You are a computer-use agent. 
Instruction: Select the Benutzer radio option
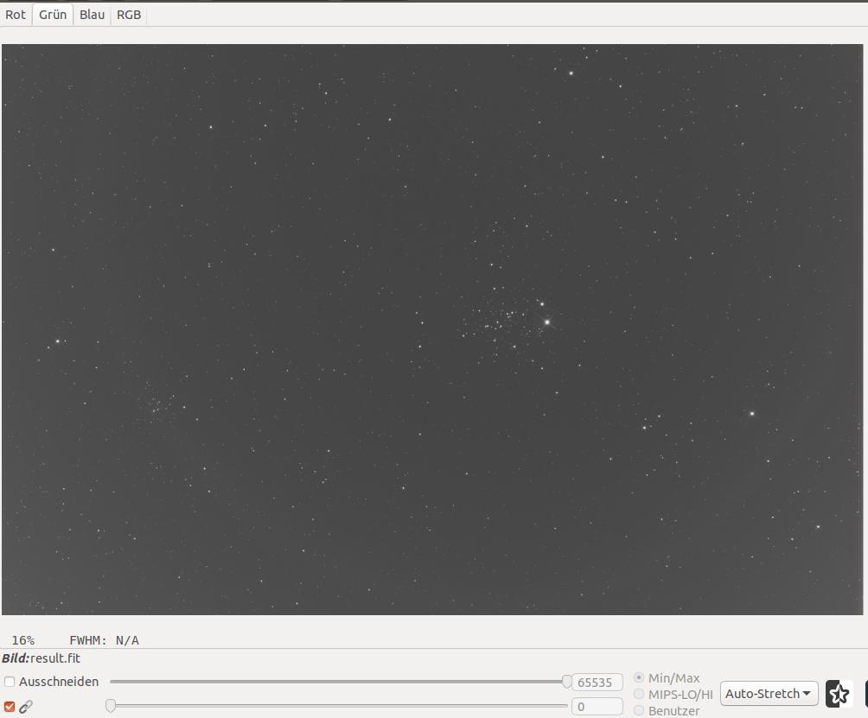639,710
